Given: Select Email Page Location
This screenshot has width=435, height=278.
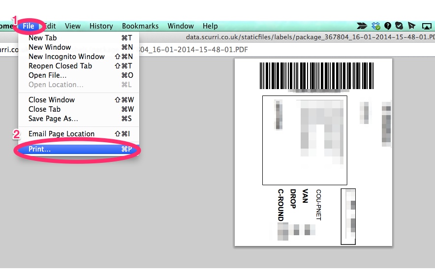Looking at the screenshot, I should (62, 134).
